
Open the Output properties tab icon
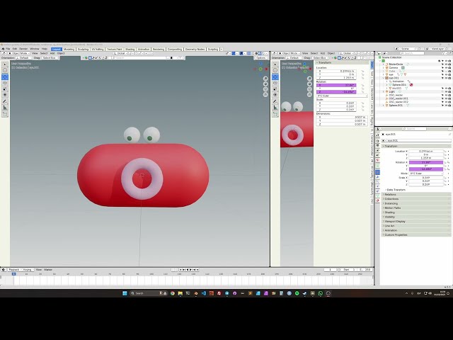pos(377,146)
